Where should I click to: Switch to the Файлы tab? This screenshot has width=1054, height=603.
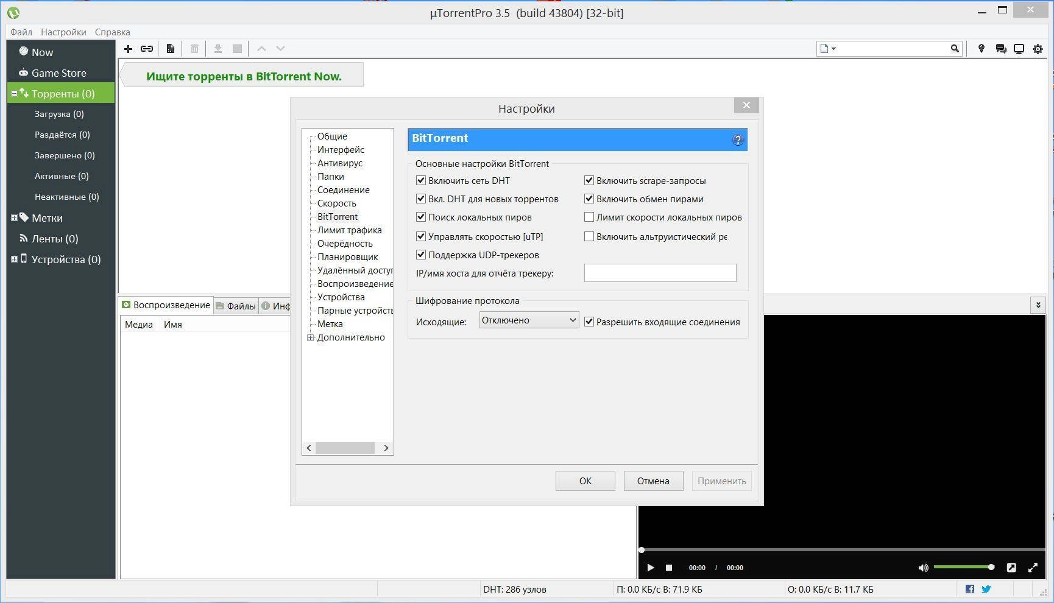coord(240,305)
